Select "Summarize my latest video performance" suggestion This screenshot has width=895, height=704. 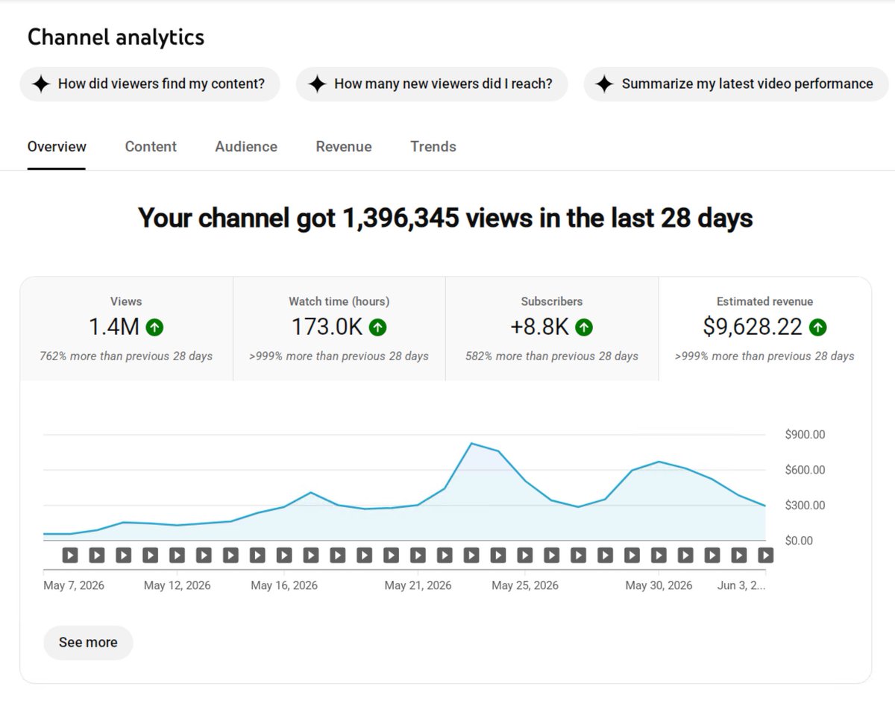click(x=736, y=84)
